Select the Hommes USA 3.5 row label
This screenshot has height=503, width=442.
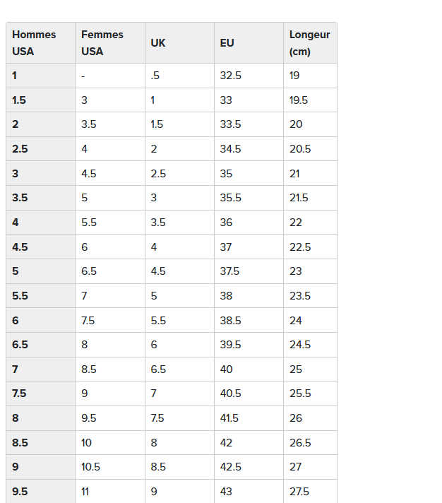(x=20, y=198)
